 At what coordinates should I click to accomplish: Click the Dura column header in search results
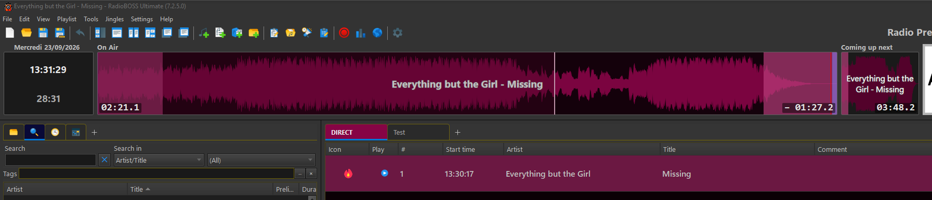point(309,189)
